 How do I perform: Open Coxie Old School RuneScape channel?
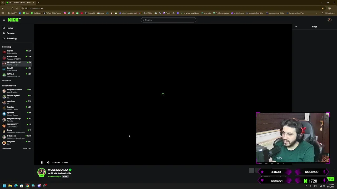[x=17, y=131]
